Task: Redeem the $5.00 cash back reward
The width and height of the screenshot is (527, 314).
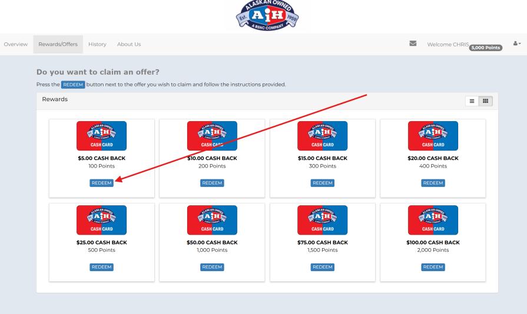Action: tap(101, 183)
